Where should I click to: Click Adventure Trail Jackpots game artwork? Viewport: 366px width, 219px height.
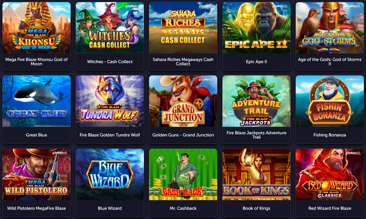[x=256, y=101]
